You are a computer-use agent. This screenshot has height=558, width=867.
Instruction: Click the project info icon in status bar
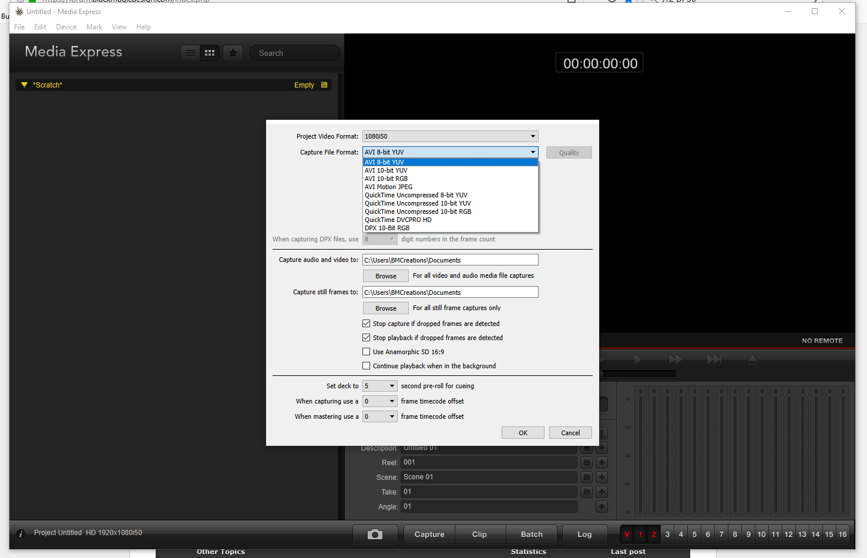pyautogui.click(x=21, y=534)
